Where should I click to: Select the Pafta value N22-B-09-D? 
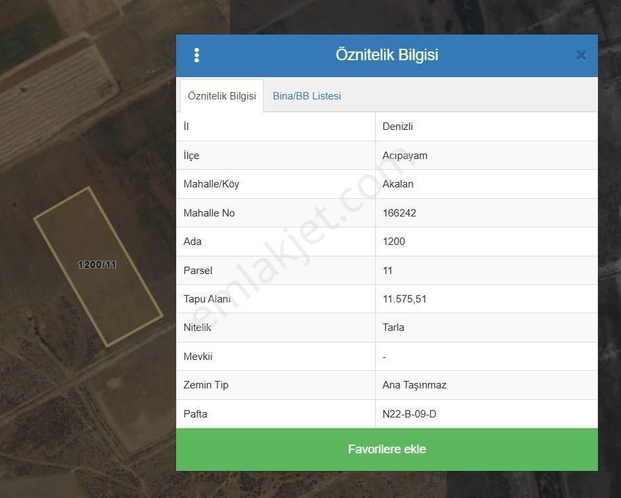coord(409,413)
